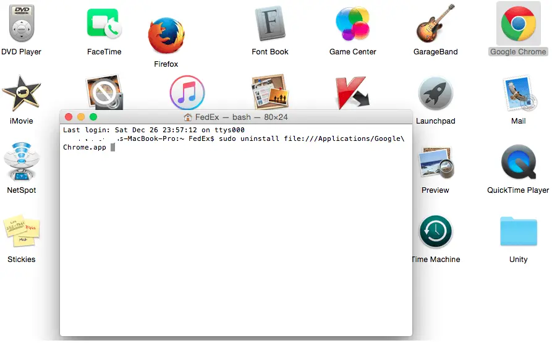Launch the Preview app icon
This screenshot has height=343, width=552.
436,163
